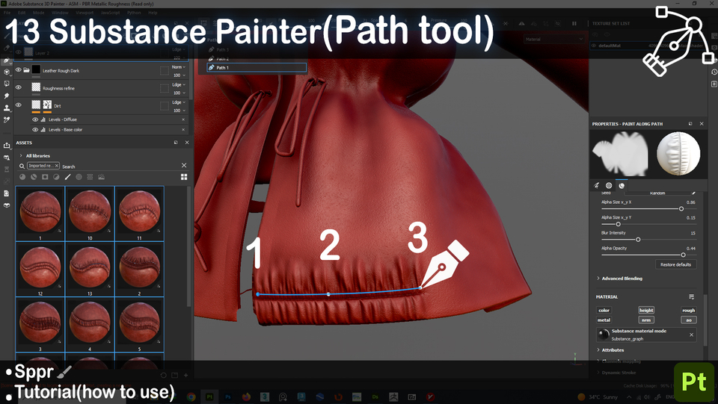Open blend mode dropdown for Leather Rough Dark

(179, 67)
